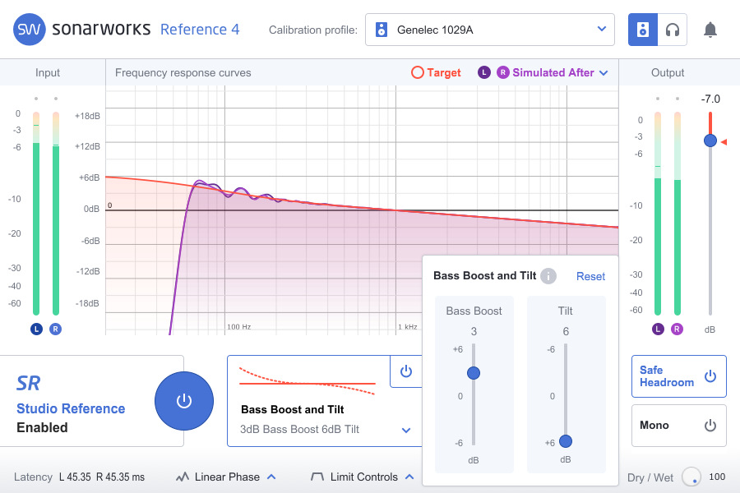Click the Frequency response curves title

tap(183, 72)
